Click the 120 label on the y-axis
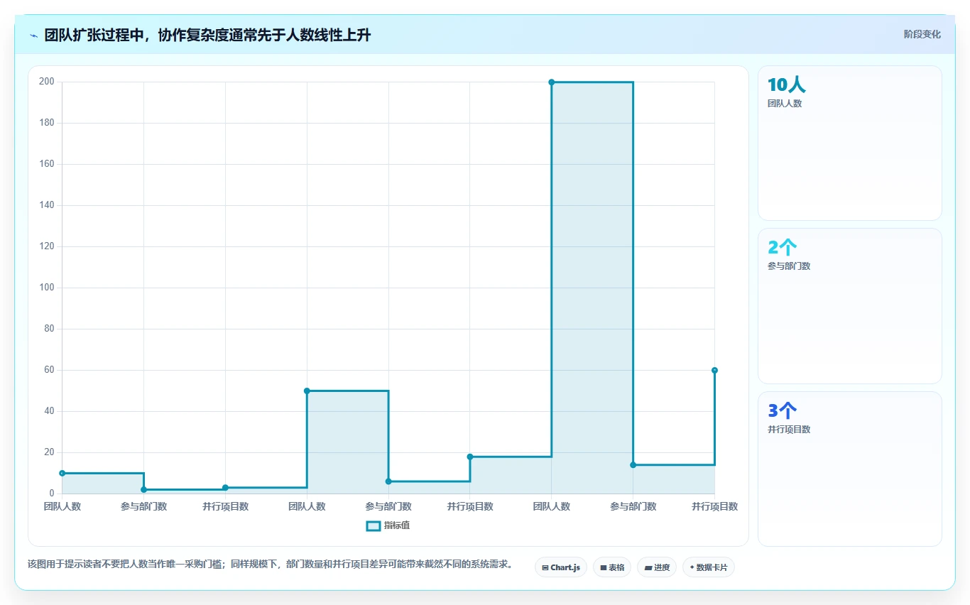The width and height of the screenshot is (970, 605). 47,246
